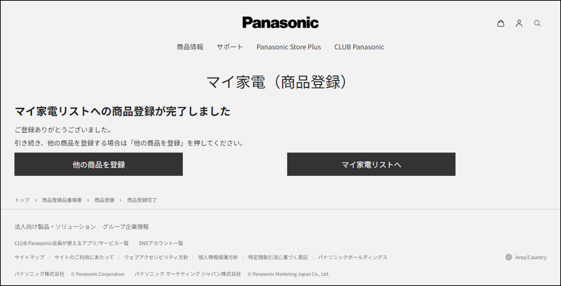Go to トップ breadcrumb
The image size is (561, 286).
22,200
